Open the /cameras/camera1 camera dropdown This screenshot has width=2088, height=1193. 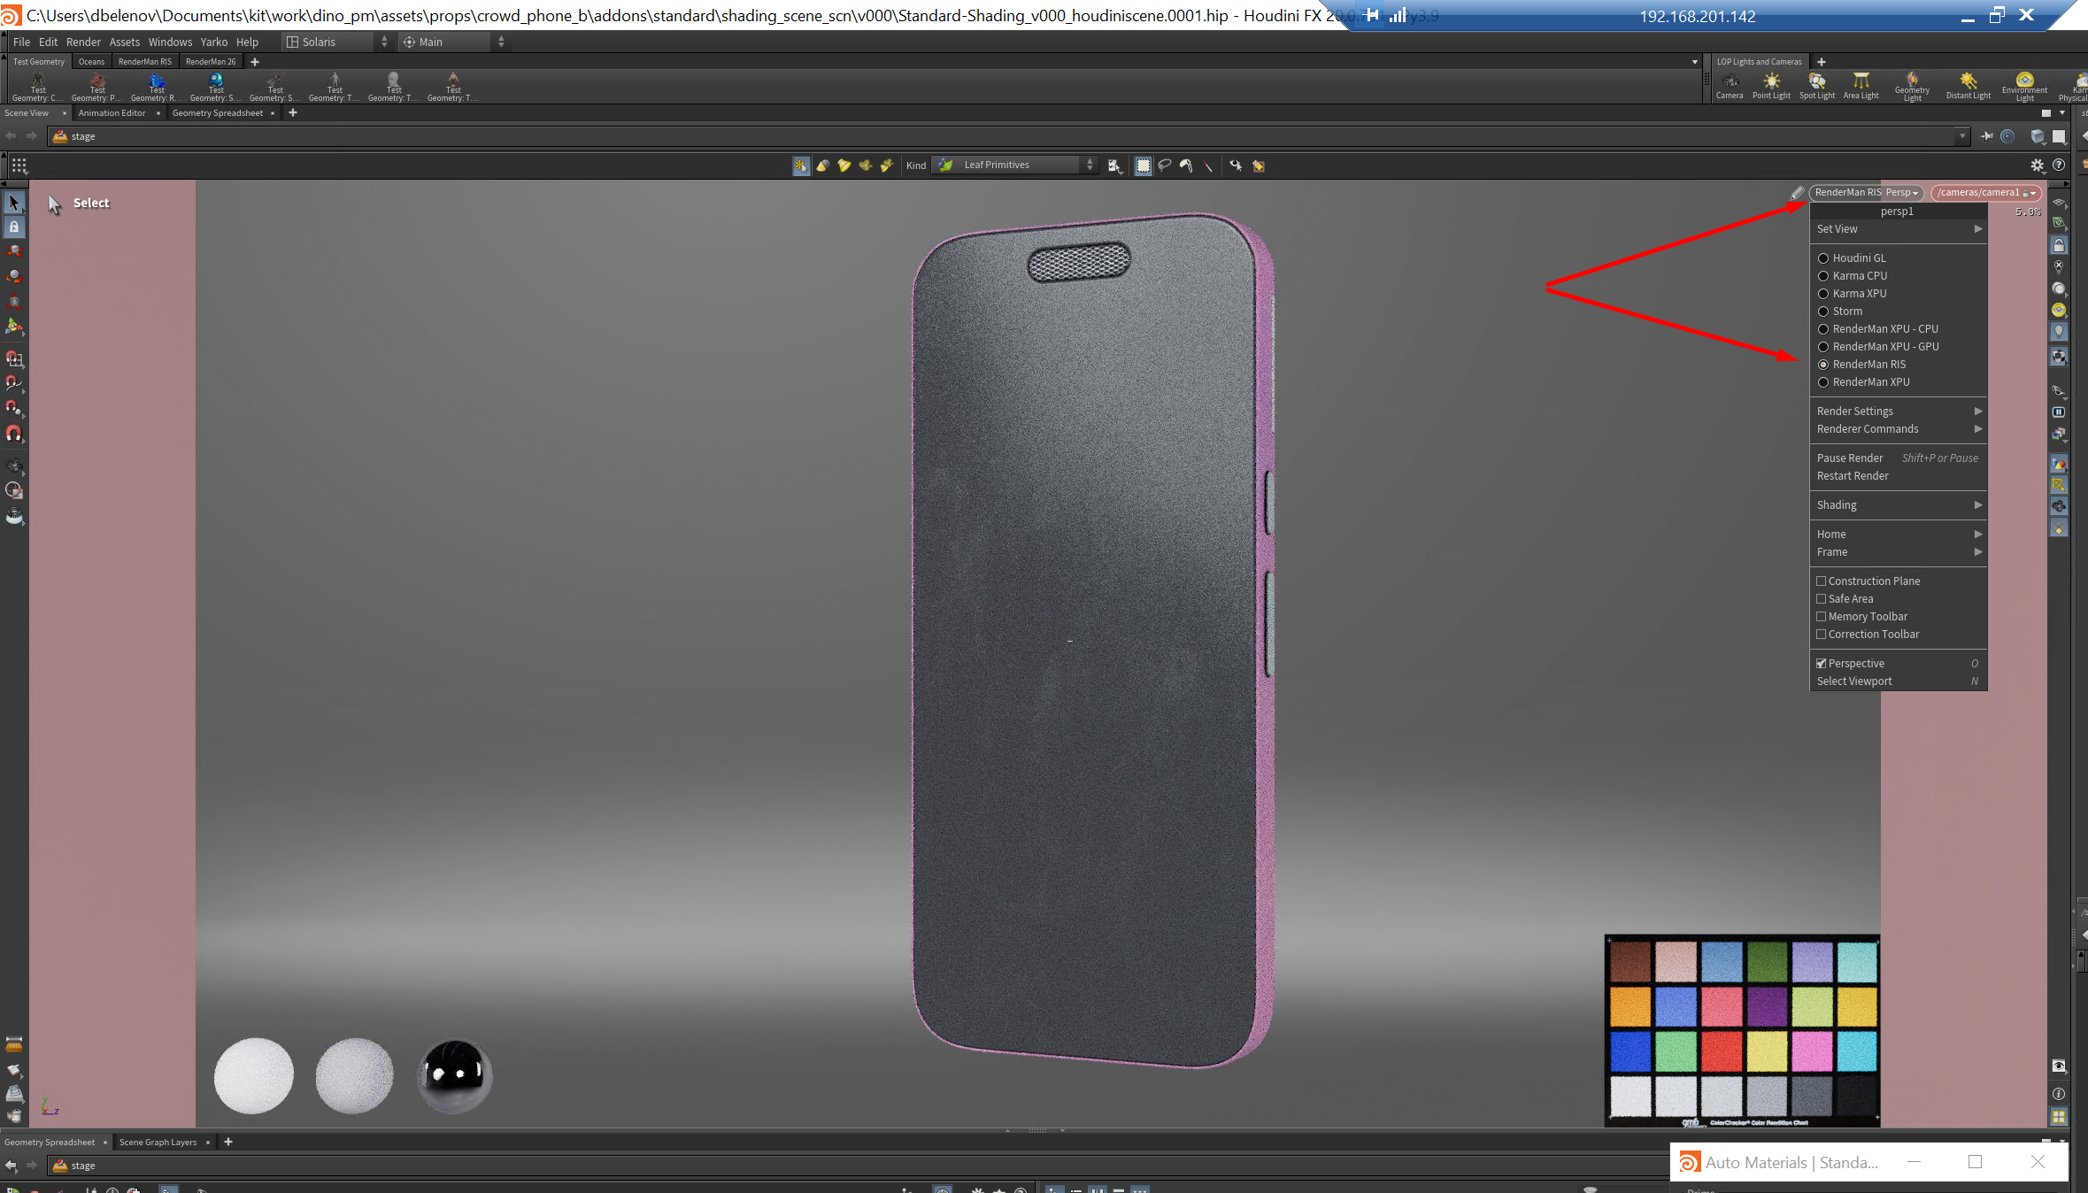pos(1985,193)
